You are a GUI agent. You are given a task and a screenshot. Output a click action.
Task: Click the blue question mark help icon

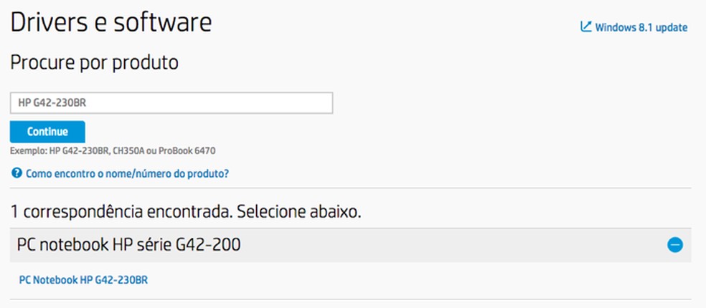click(x=17, y=173)
